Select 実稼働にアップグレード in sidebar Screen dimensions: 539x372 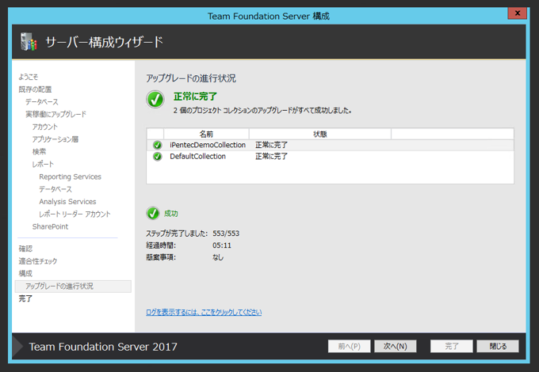coord(56,114)
